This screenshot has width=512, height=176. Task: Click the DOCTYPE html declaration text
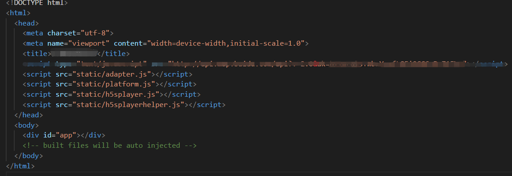36,3
